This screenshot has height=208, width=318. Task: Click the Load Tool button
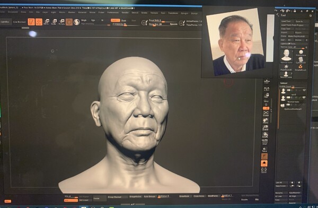(286, 21)
